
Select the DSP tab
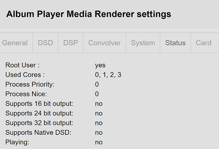71,43
